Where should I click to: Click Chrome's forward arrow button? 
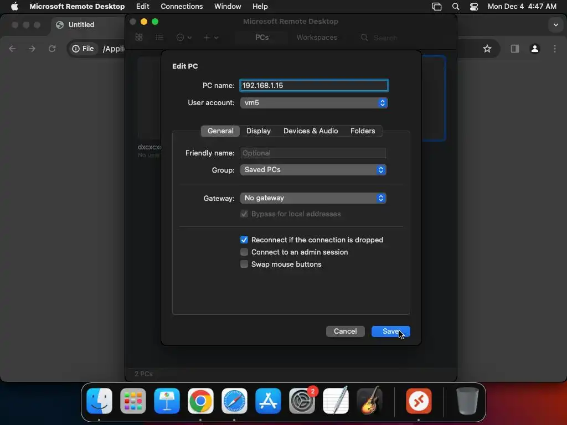[x=32, y=49]
